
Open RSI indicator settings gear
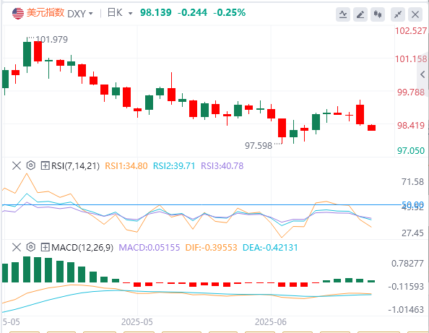click(31, 165)
